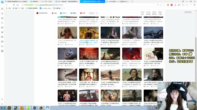Image resolution: width=197 pixels, height=110 pixels.
Task: Open the dropdown chevron in the address bar
Action: [164, 5]
